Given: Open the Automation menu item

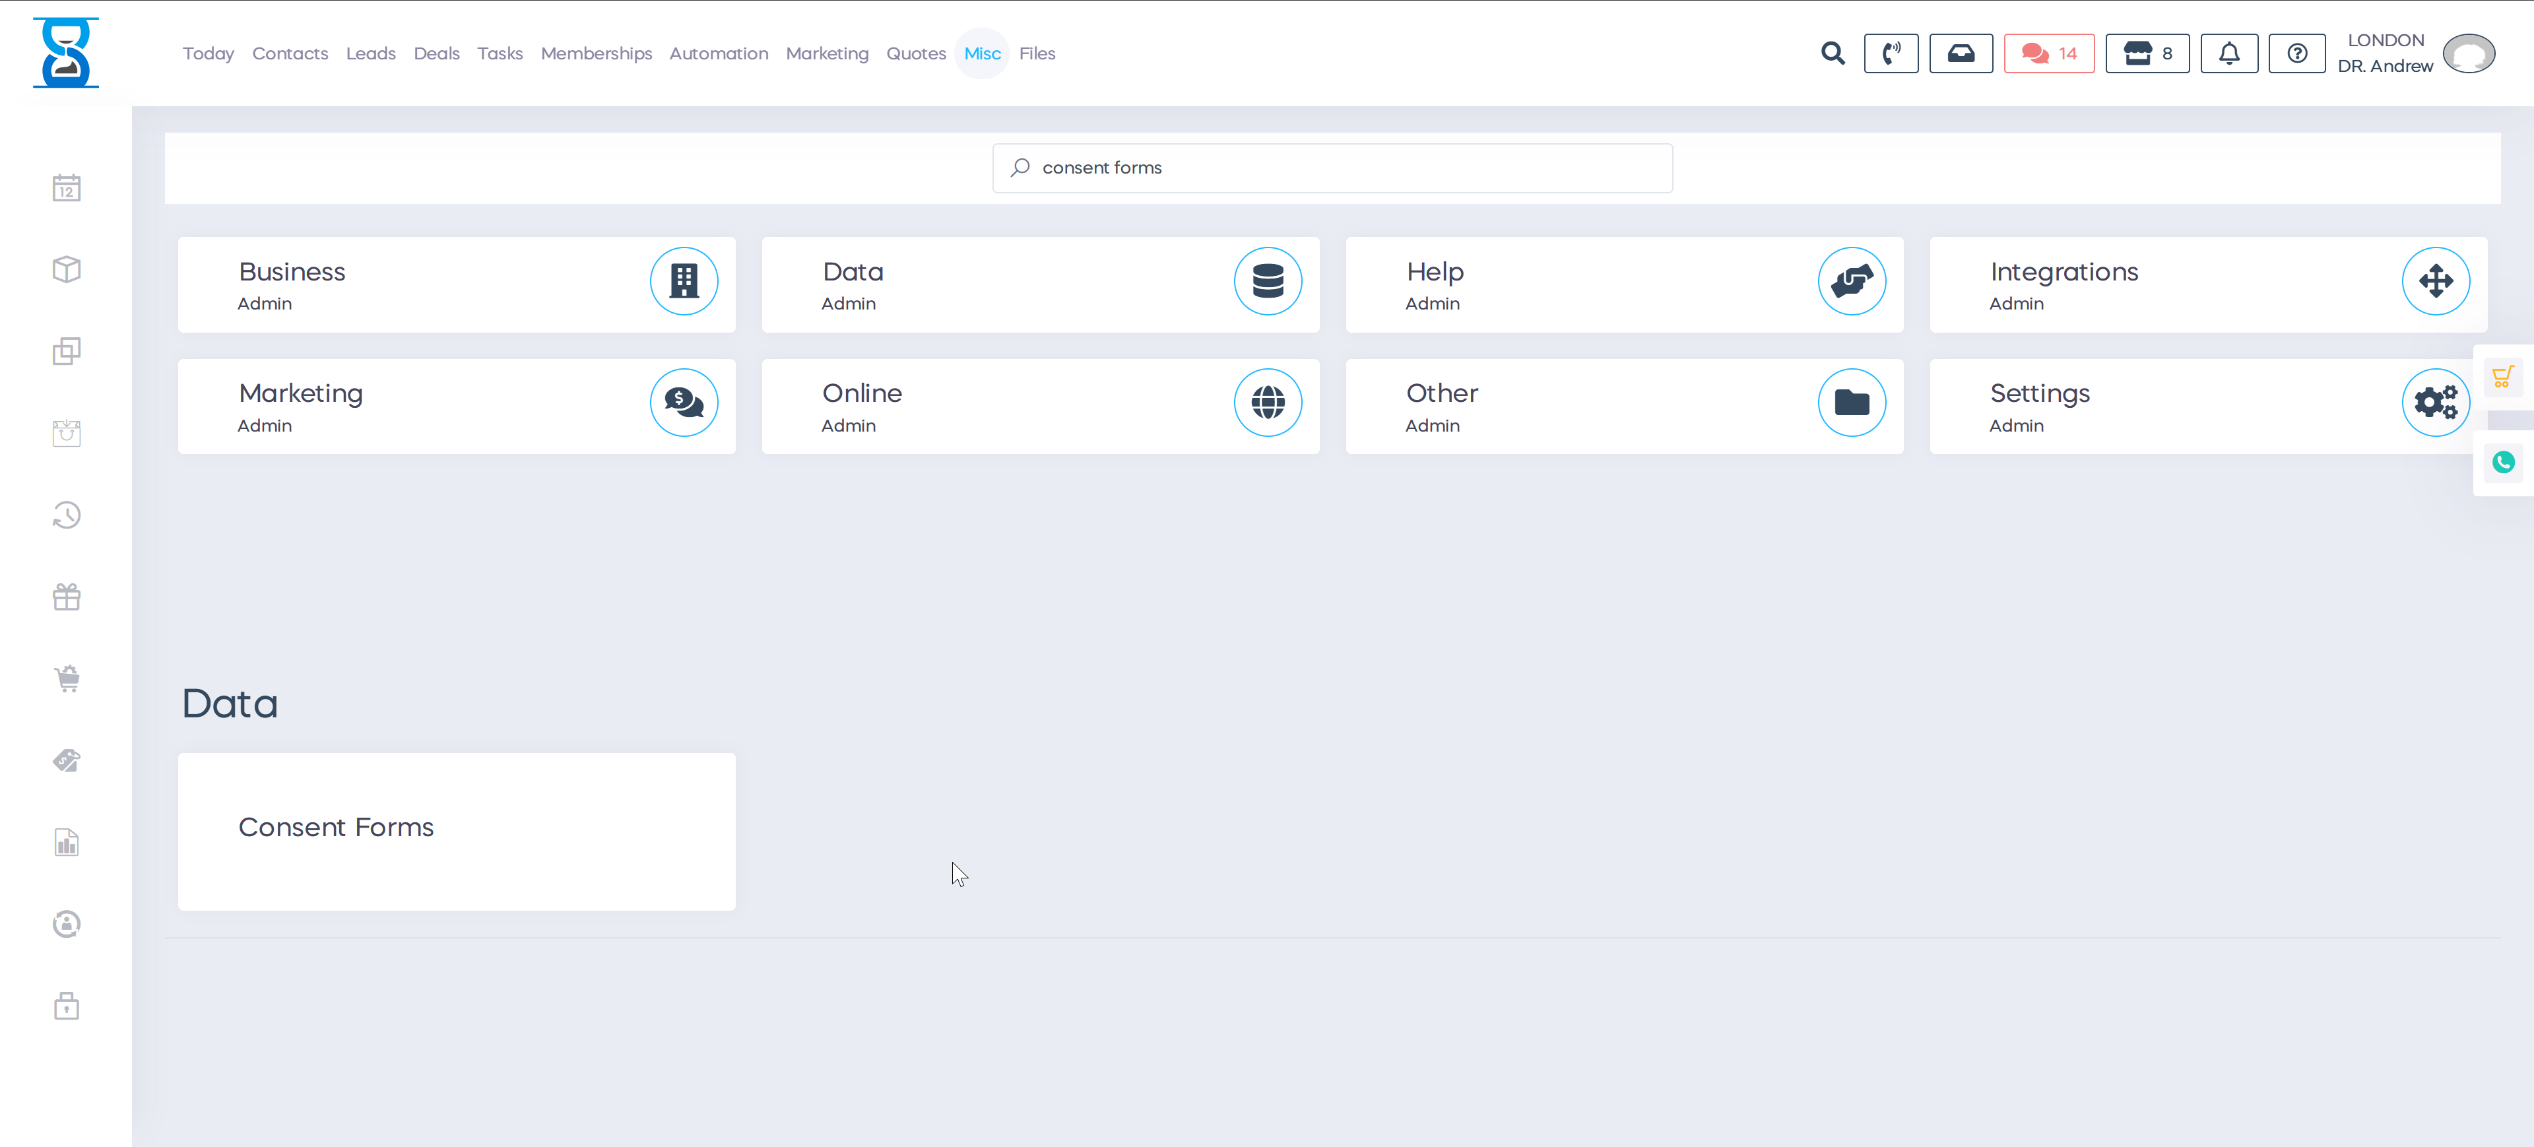Looking at the screenshot, I should coord(718,53).
